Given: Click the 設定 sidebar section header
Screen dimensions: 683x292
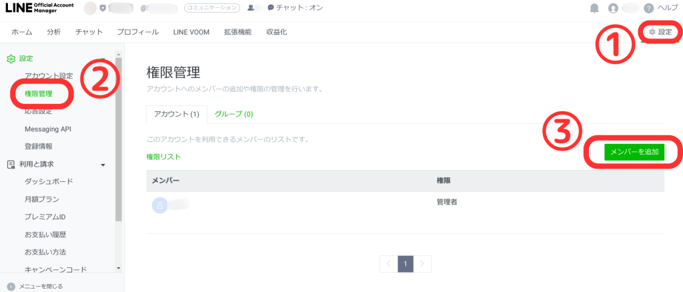Looking at the screenshot, I should (x=26, y=59).
